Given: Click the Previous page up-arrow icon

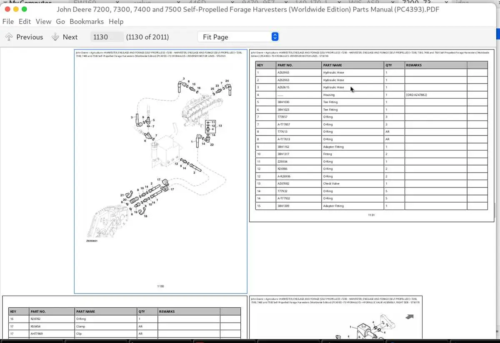Looking at the screenshot, I should [9, 37].
